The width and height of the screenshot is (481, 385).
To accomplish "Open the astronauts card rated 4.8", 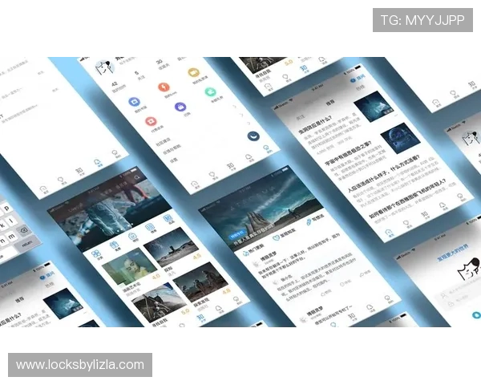I will [x=201, y=282].
